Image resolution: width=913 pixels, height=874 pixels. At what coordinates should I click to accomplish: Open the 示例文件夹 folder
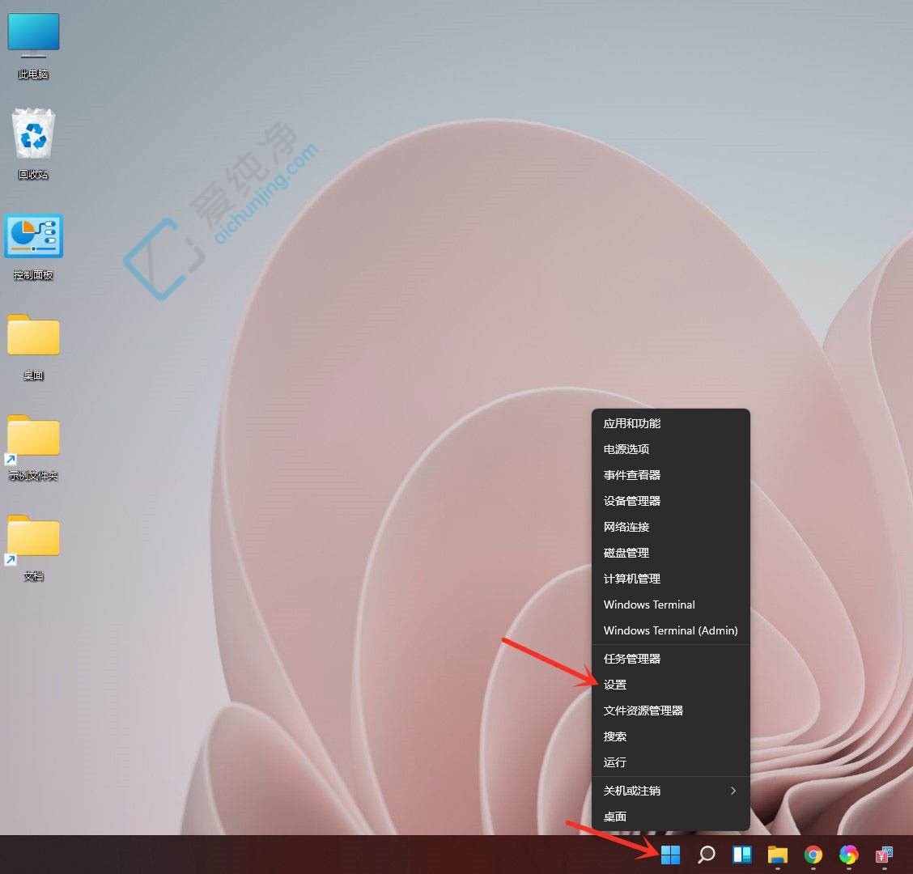click(33, 437)
